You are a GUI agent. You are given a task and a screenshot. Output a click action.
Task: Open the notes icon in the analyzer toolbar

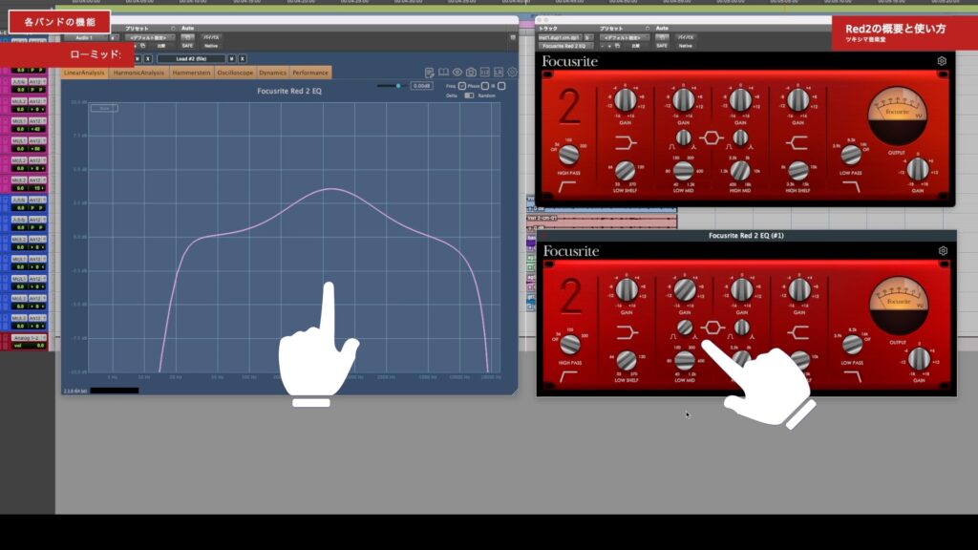click(429, 73)
